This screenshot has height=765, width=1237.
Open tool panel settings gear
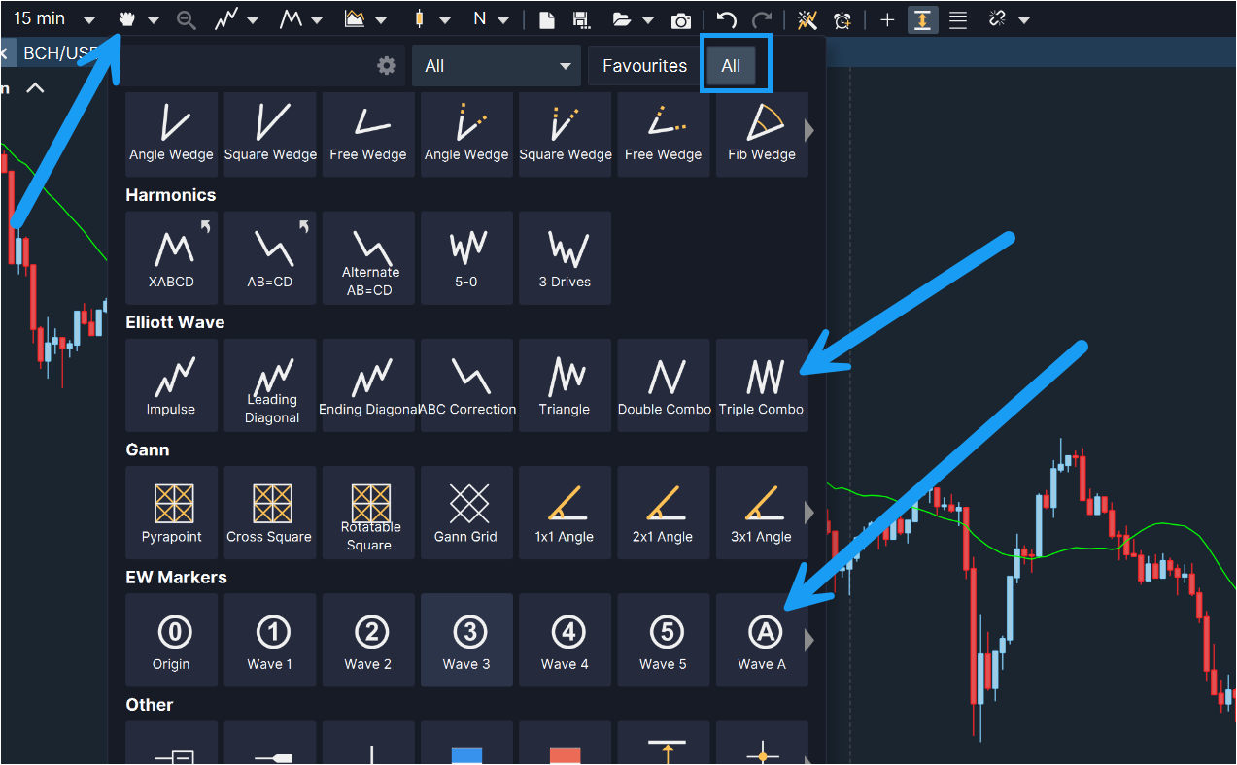click(387, 66)
